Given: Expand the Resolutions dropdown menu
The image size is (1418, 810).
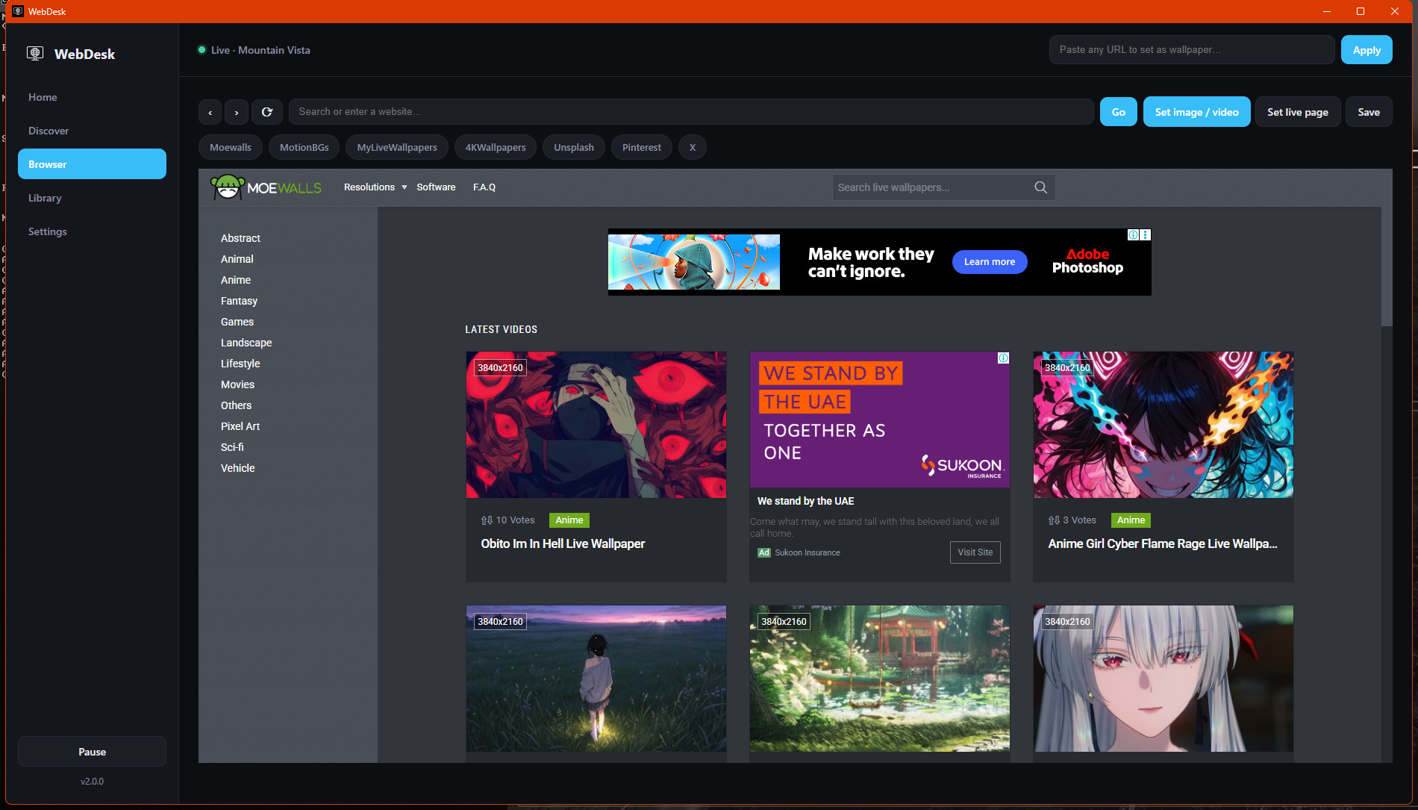Looking at the screenshot, I should [x=375, y=187].
